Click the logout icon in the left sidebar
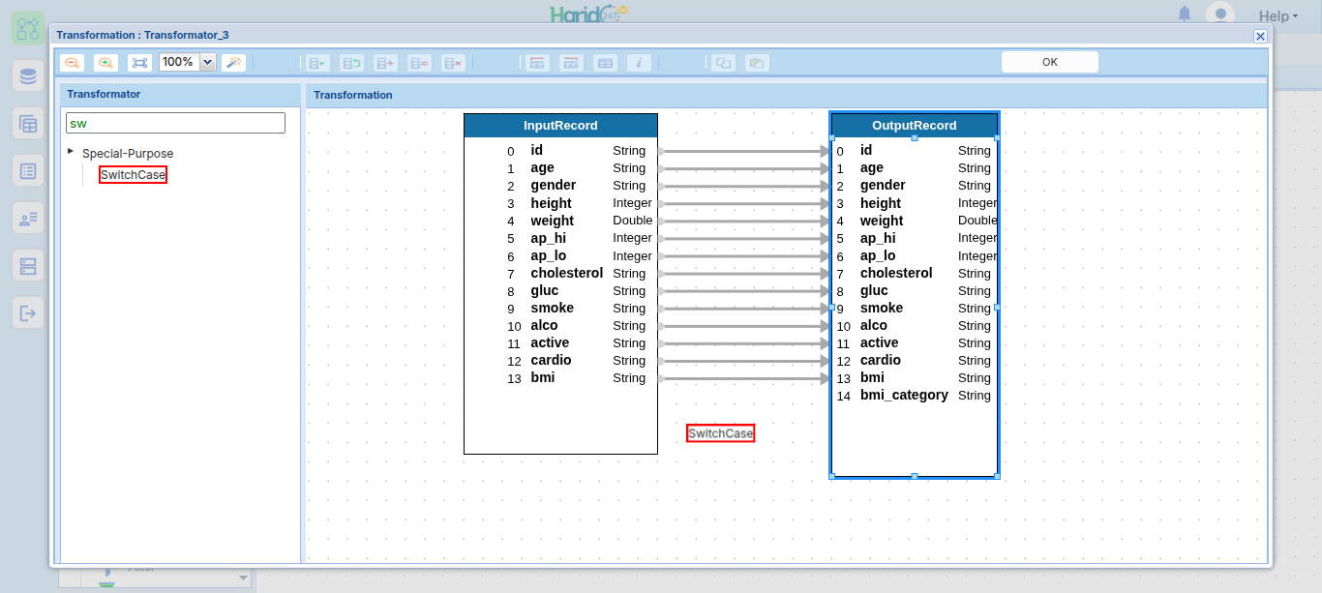1322x593 pixels. point(28,312)
